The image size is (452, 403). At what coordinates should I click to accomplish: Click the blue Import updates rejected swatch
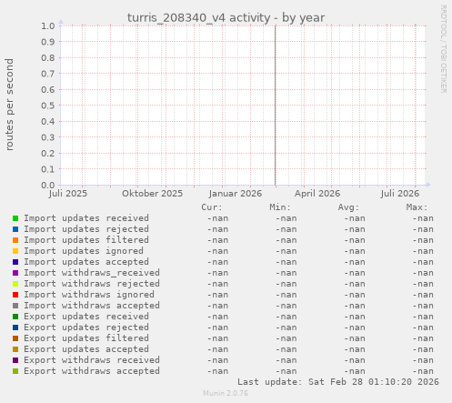(15, 229)
